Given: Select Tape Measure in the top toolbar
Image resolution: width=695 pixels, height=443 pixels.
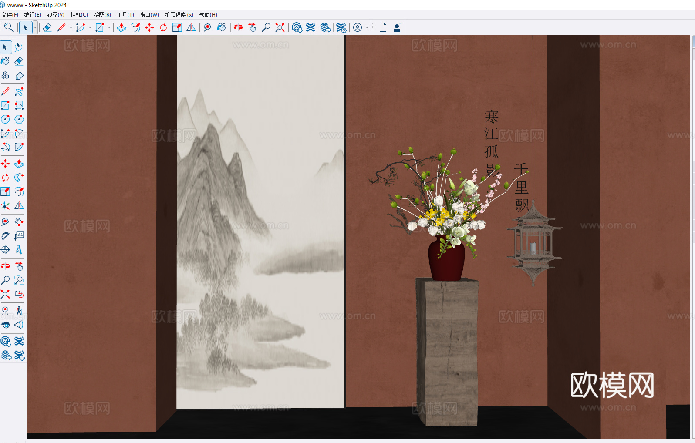Looking at the screenshot, I should pyautogui.click(x=208, y=27).
